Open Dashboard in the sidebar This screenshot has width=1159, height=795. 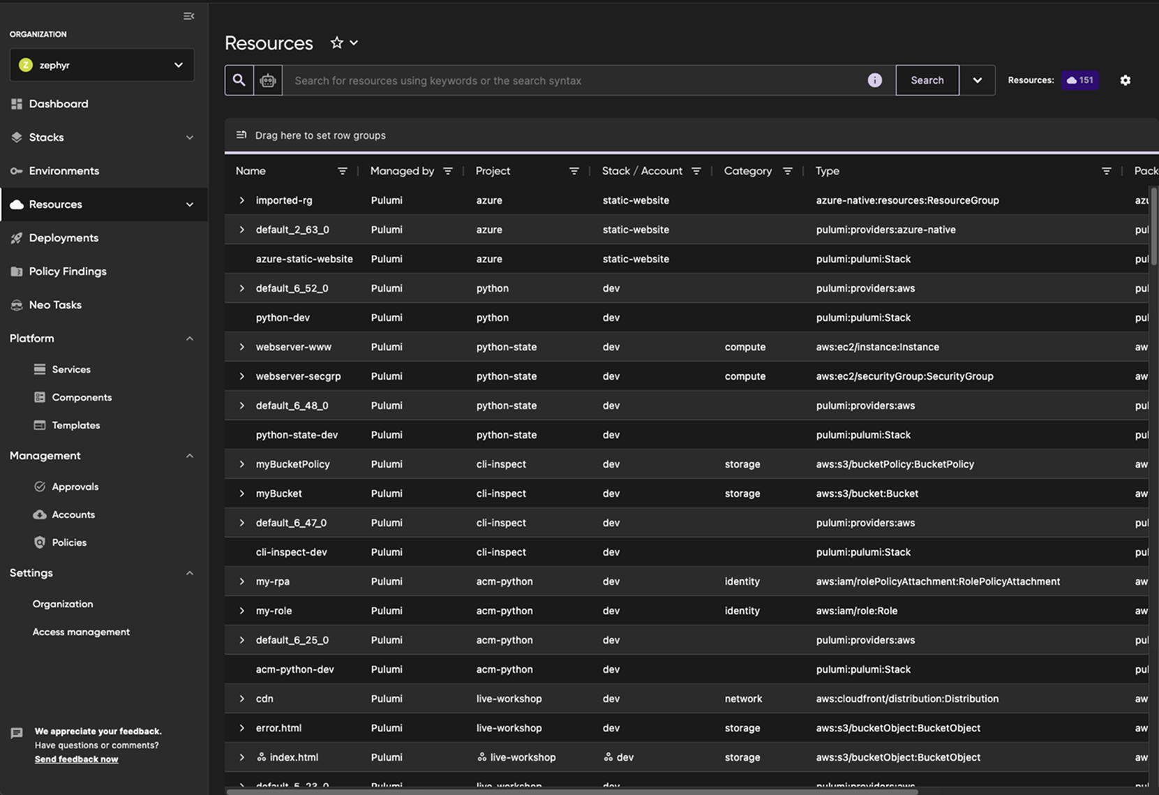(59, 104)
